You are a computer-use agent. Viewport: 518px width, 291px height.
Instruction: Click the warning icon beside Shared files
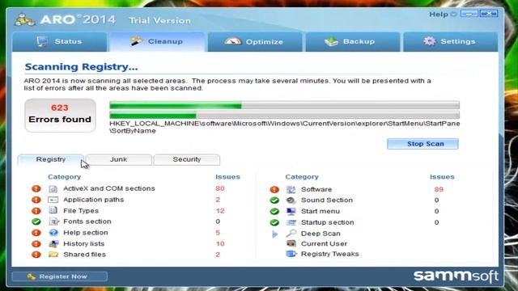[36, 255]
